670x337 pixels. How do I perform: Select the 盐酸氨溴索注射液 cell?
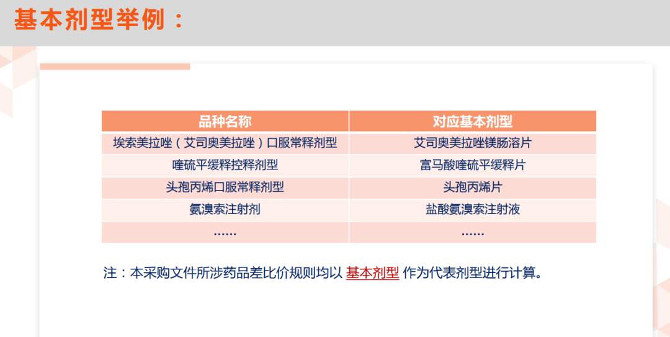472,210
